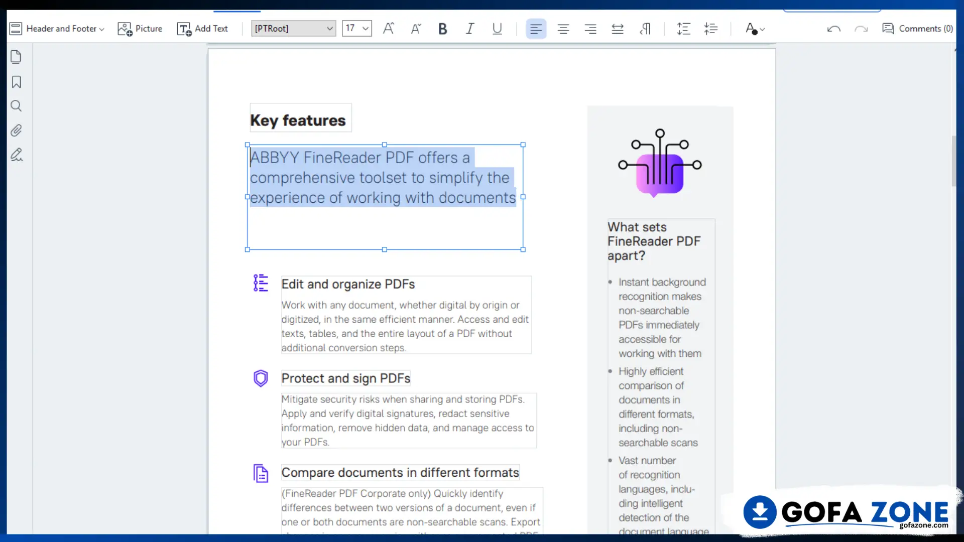Open the font color dropdown
This screenshot has height=542, width=964.
coord(755,29)
